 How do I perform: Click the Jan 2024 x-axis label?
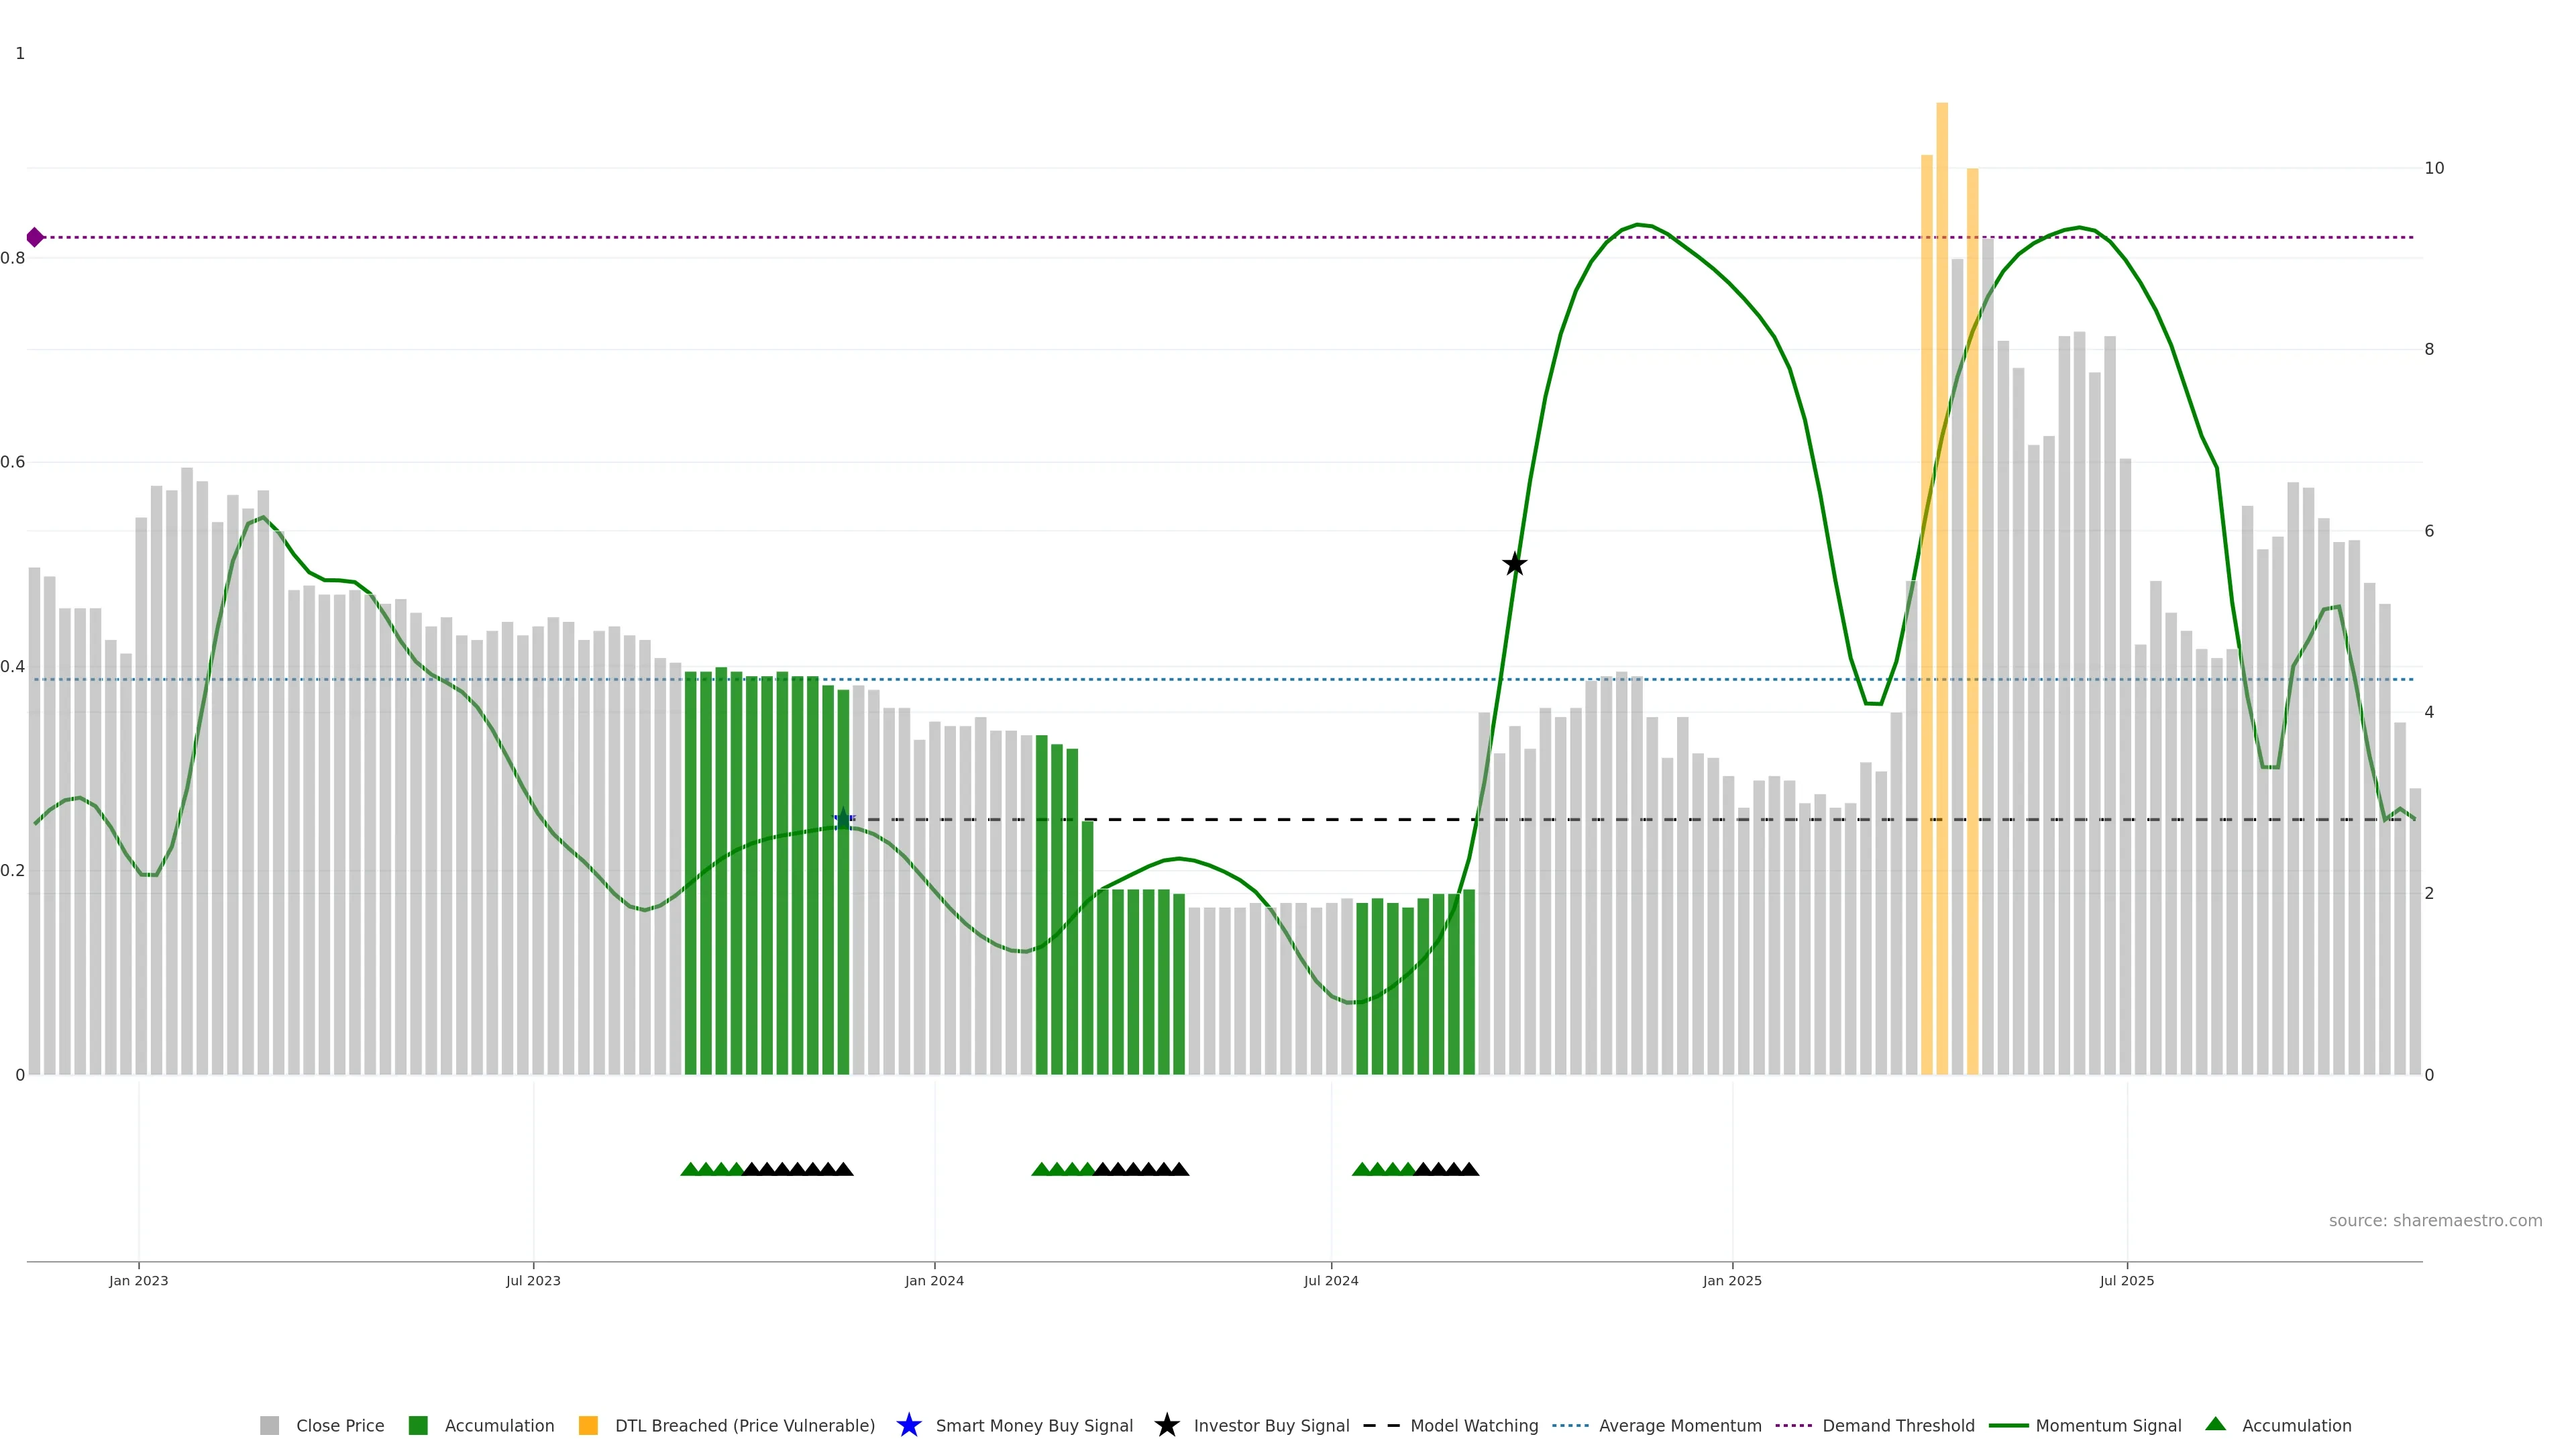(934, 1280)
